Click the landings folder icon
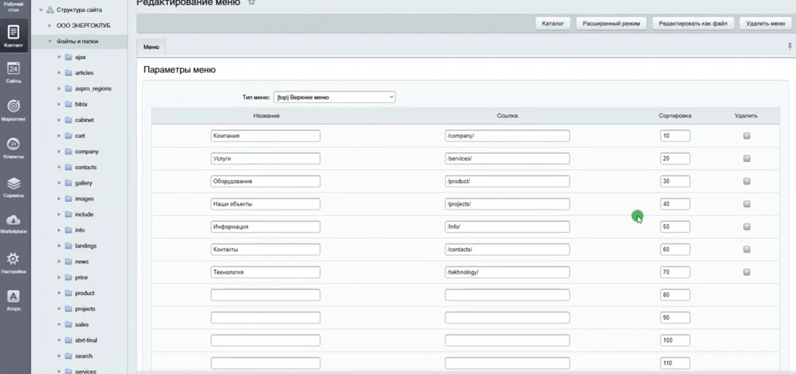796x374 pixels. pyautogui.click(x=68, y=246)
